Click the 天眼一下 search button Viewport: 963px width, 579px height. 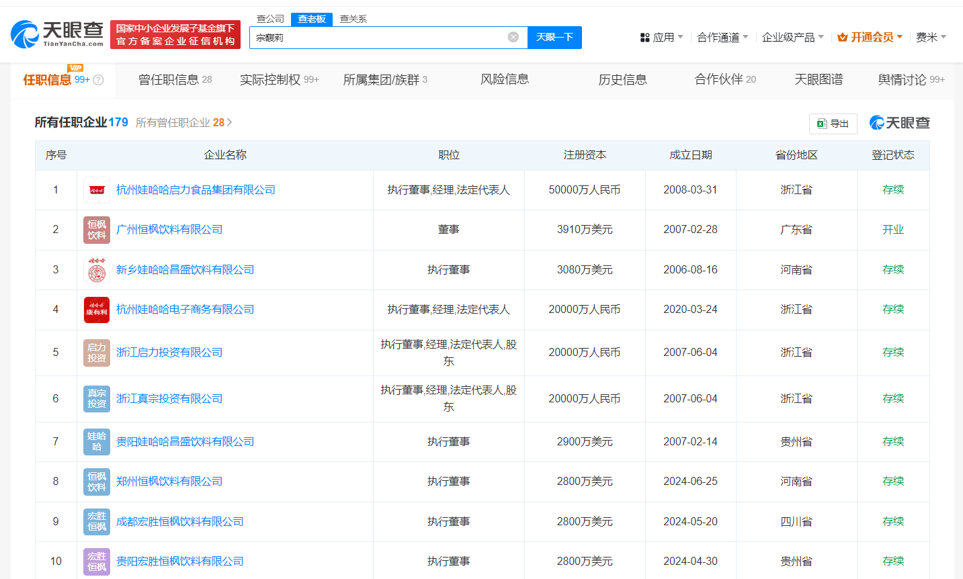point(554,37)
